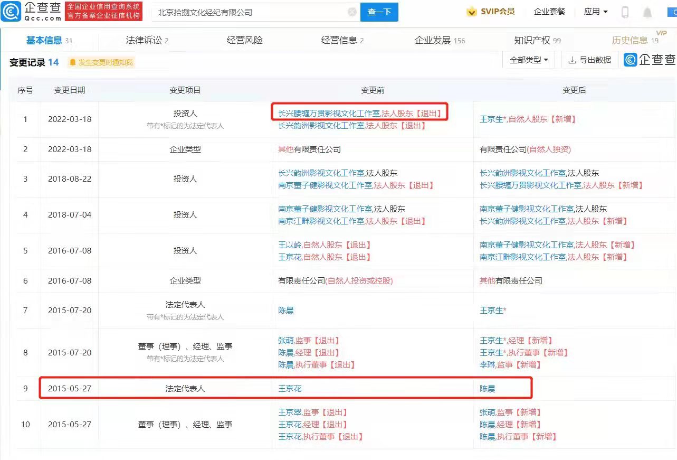Click 企业类型 change item in row 2

[185, 149]
